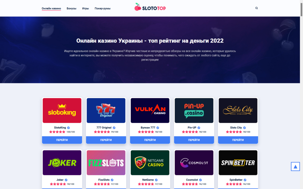Viewport: 303px width, 189px height.
Task: Open the Joker casino logo thumbnail
Action: [62, 163]
